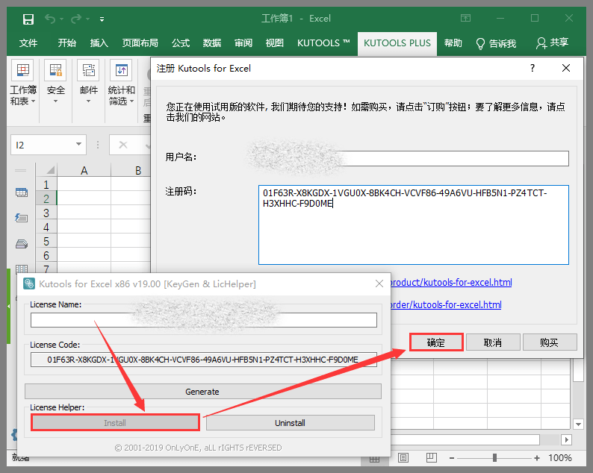Open the 邮件 tool group

point(88,83)
